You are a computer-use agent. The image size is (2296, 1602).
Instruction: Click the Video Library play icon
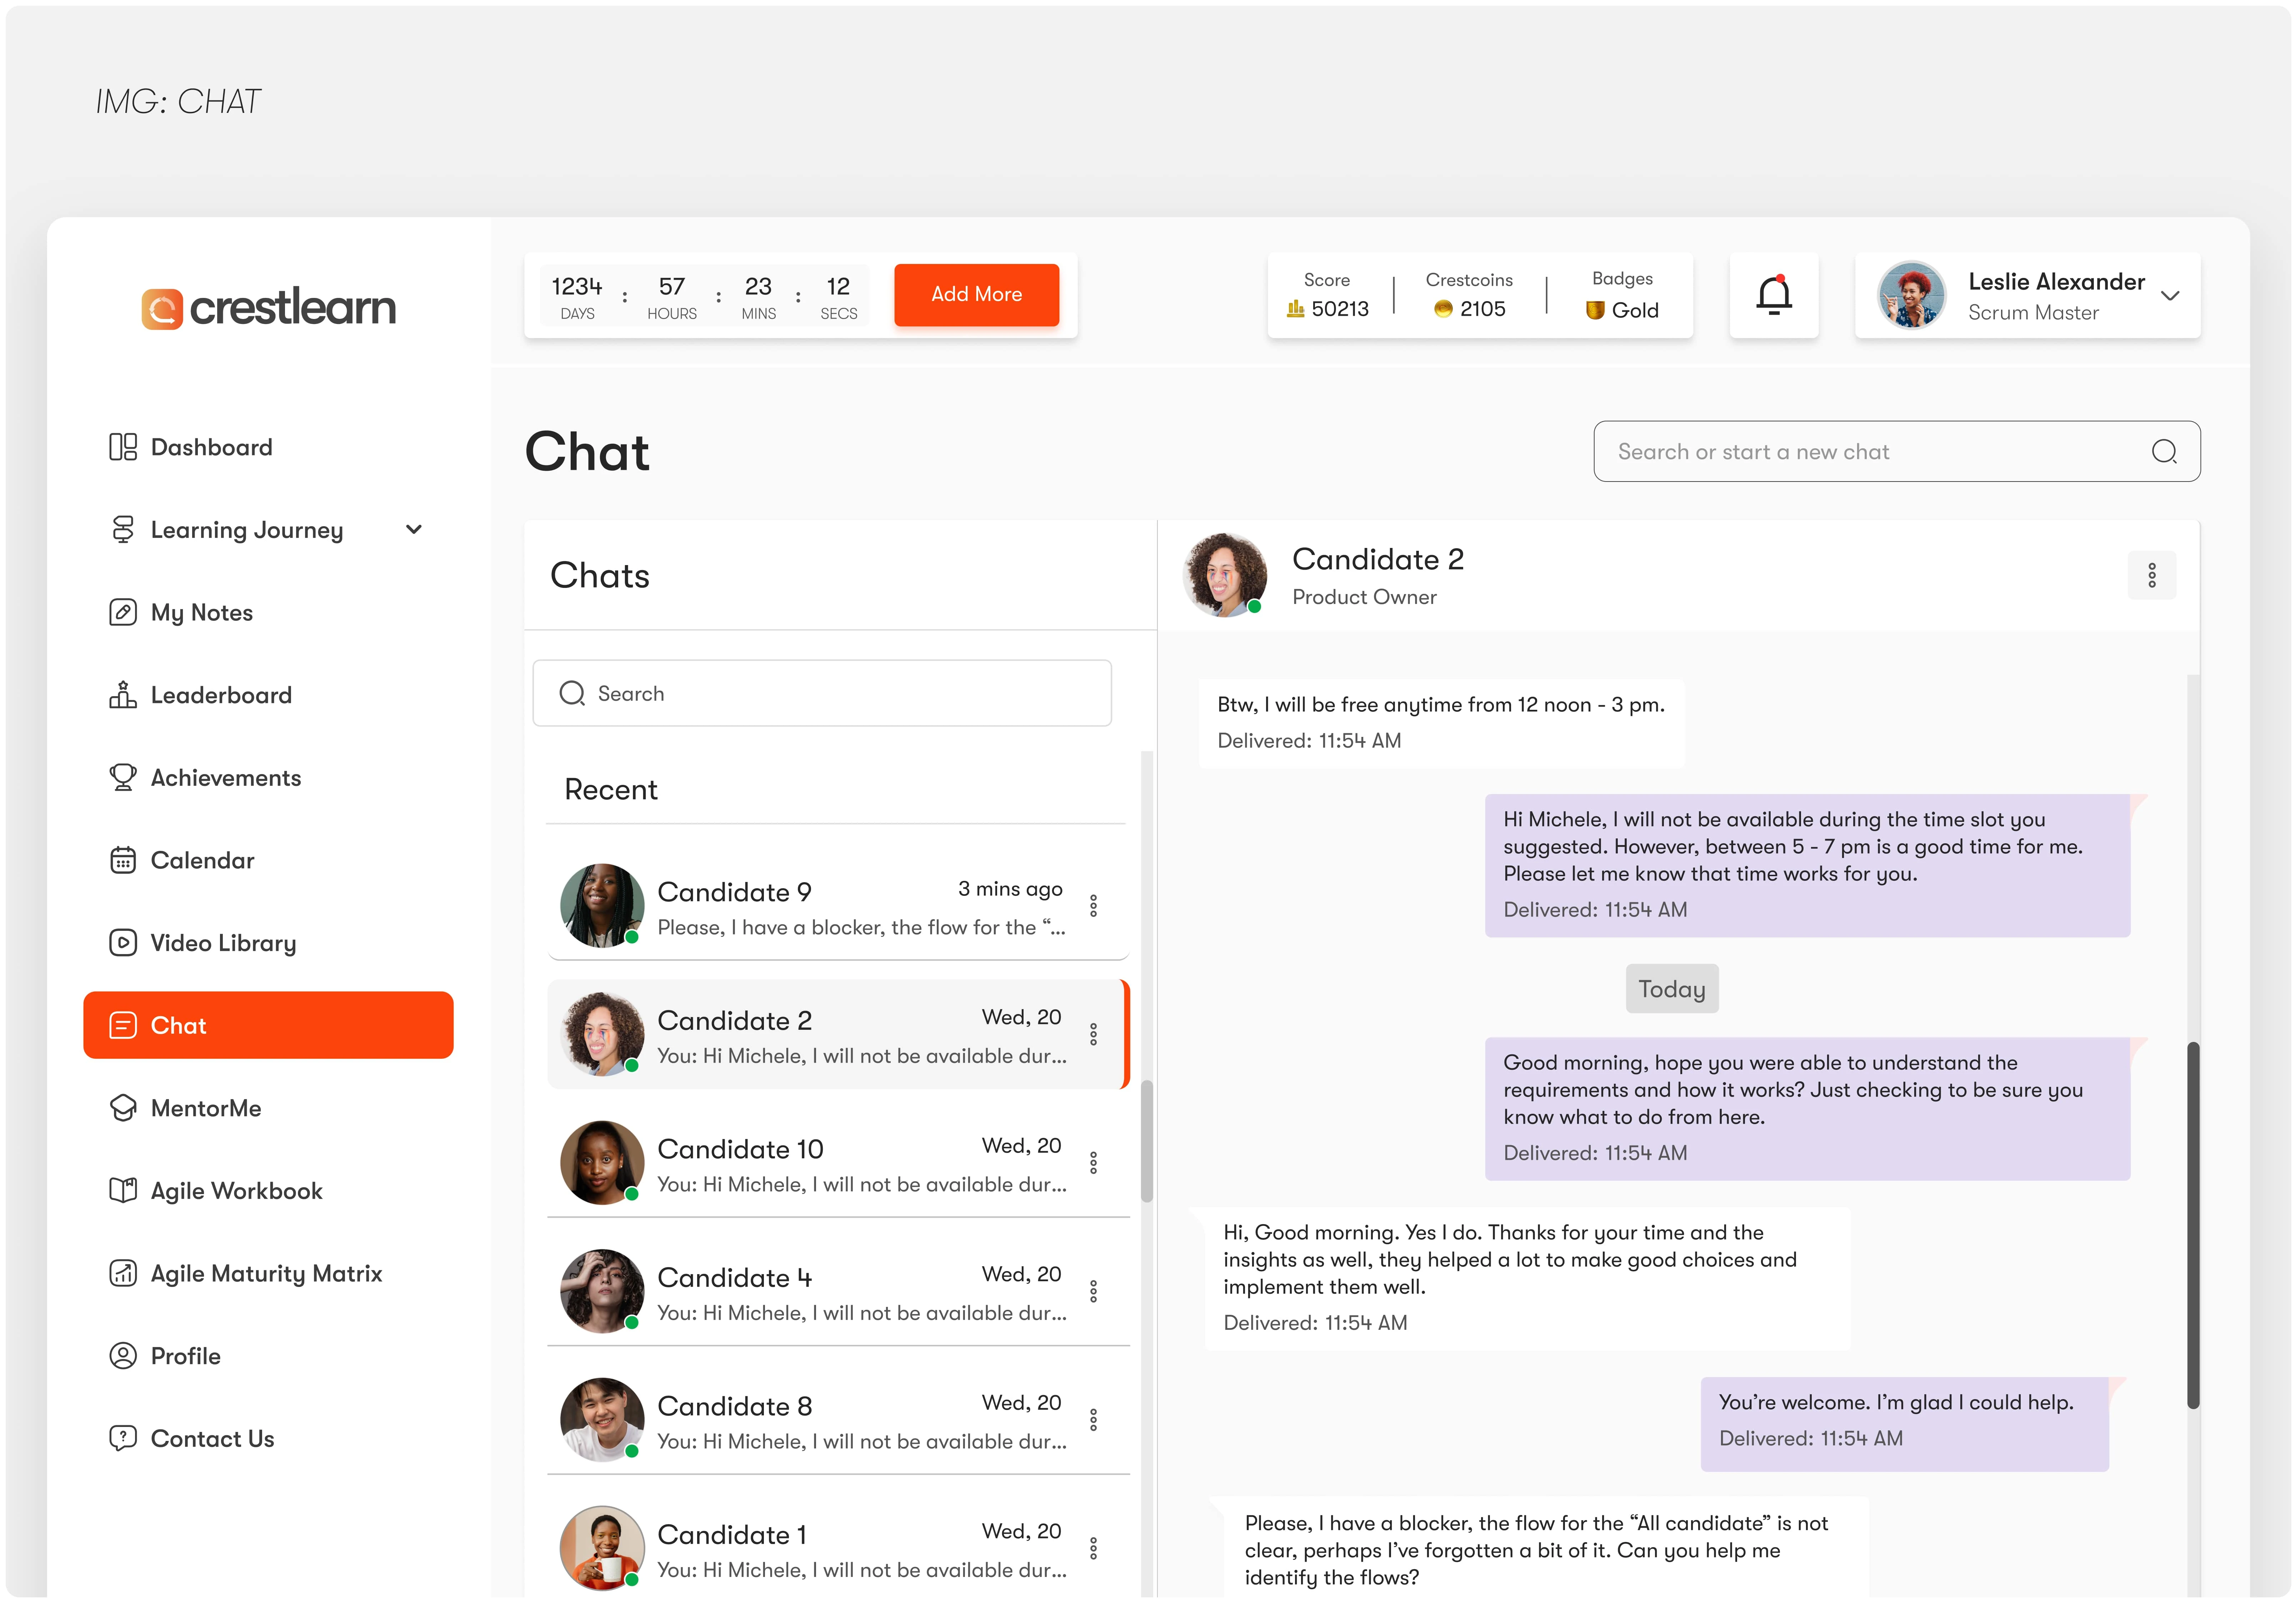123,943
